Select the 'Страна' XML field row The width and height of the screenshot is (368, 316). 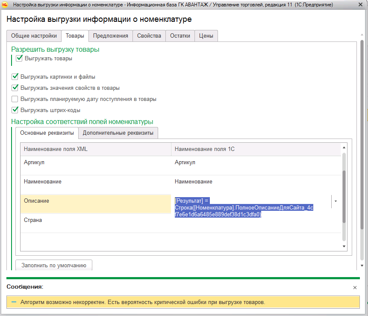coord(96,223)
